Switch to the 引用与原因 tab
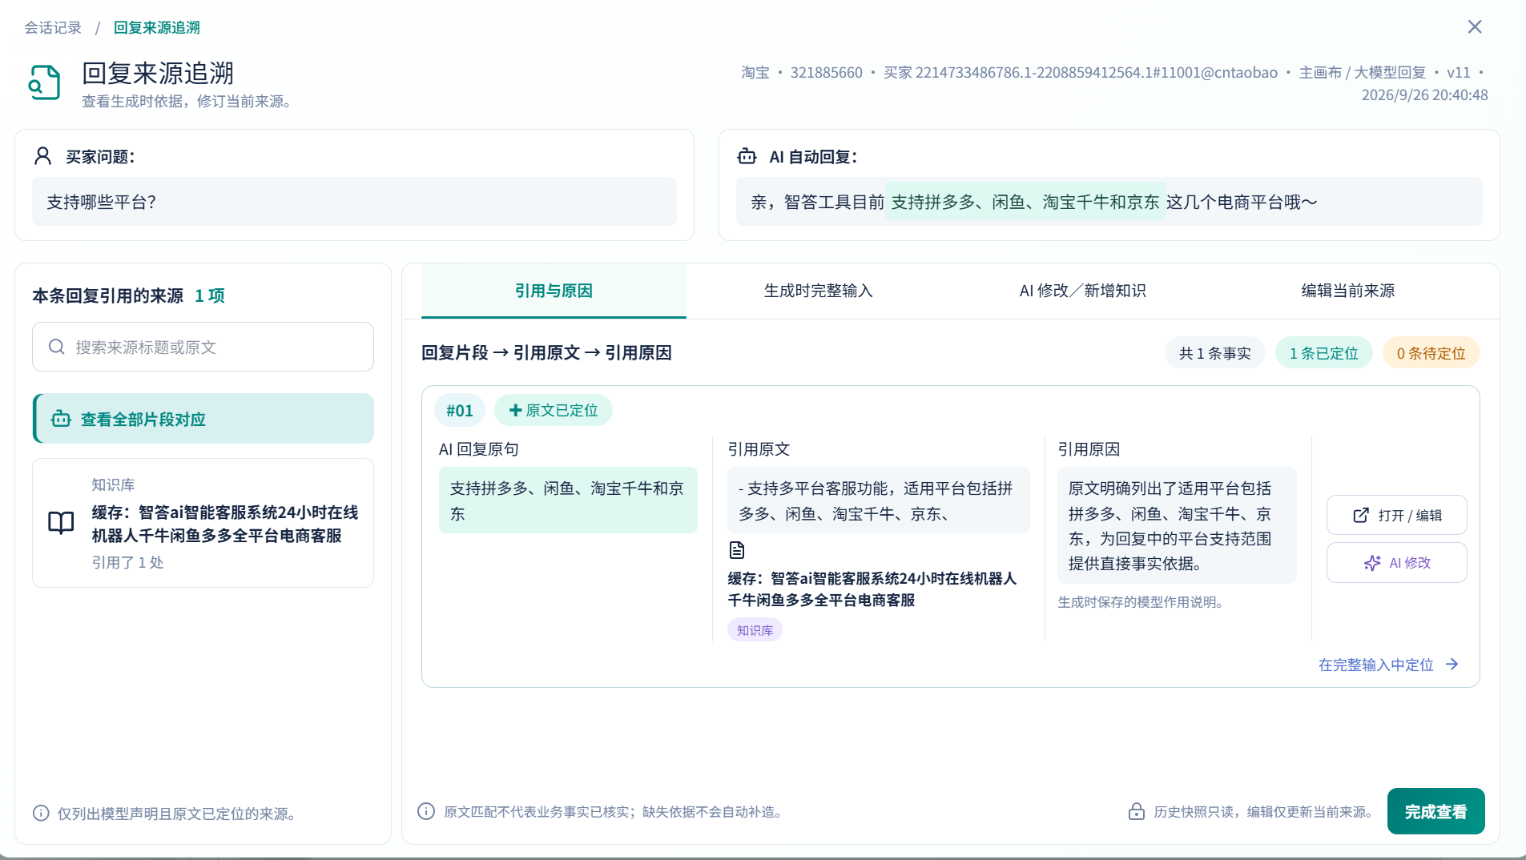The width and height of the screenshot is (1526, 860). tap(554, 291)
